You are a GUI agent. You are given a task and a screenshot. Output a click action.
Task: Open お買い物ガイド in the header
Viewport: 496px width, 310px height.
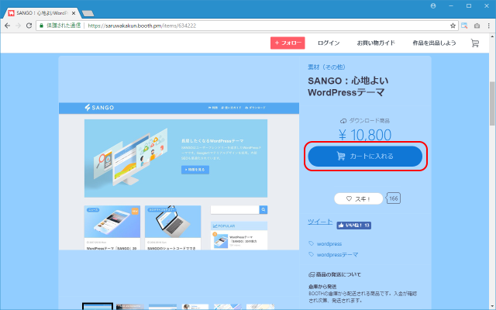pyautogui.click(x=376, y=43)
